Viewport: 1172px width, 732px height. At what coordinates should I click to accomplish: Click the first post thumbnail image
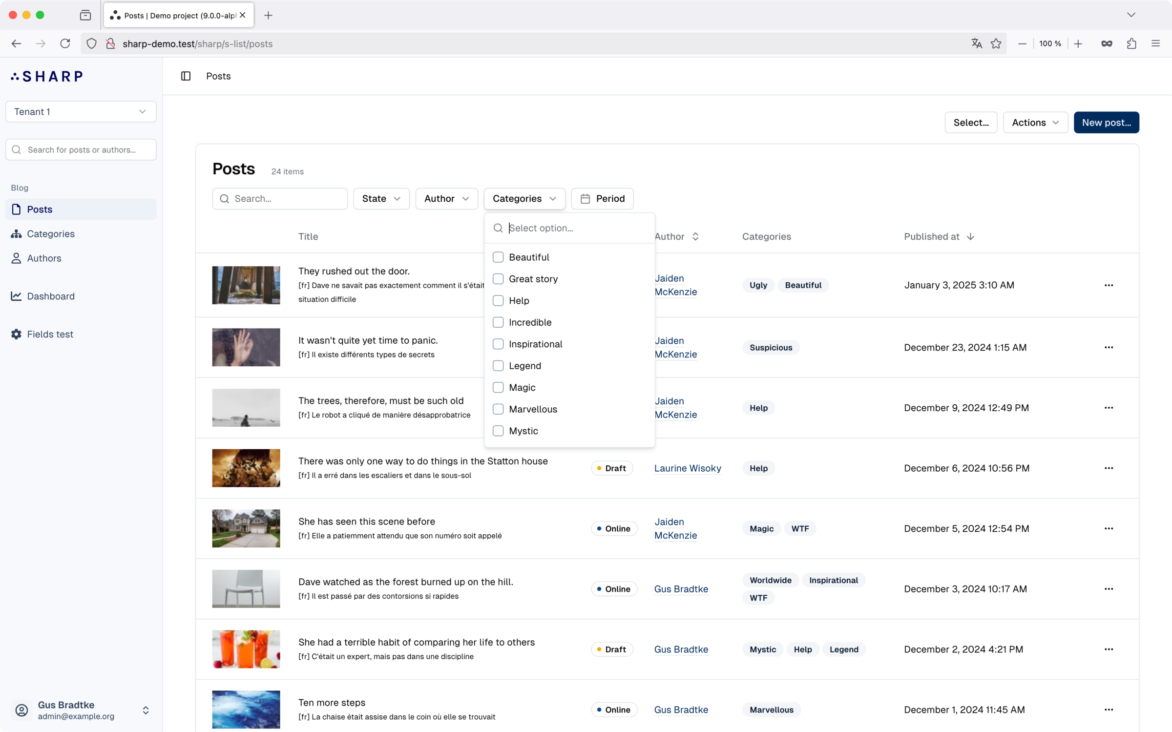pyautogui.click(x=245, y=285)
